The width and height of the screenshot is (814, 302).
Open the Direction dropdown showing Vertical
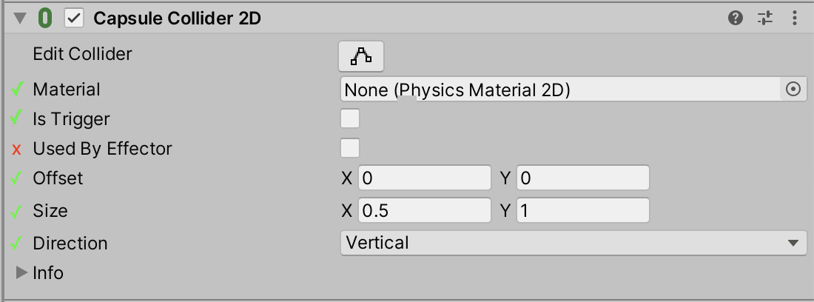click(x=573, y=243)
